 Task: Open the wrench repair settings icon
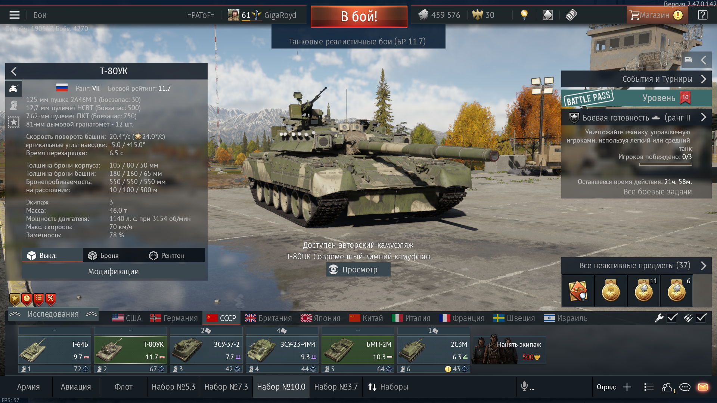[x=659, y=318]
